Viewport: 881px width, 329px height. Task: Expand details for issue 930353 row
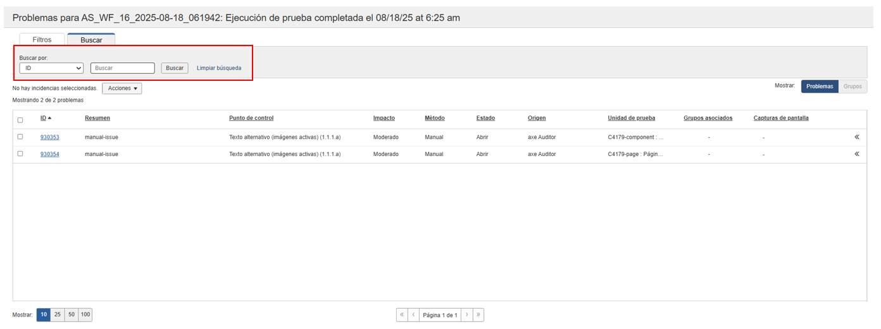[856, 137]
